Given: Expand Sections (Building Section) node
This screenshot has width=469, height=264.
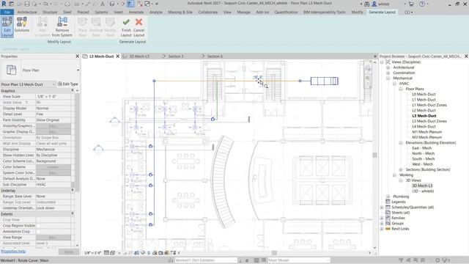Looking at the screenshot, I should [401, 169].
